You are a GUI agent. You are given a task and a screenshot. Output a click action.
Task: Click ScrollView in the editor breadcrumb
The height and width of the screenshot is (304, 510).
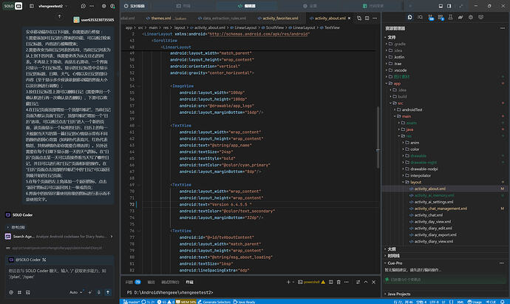(275, 27)
